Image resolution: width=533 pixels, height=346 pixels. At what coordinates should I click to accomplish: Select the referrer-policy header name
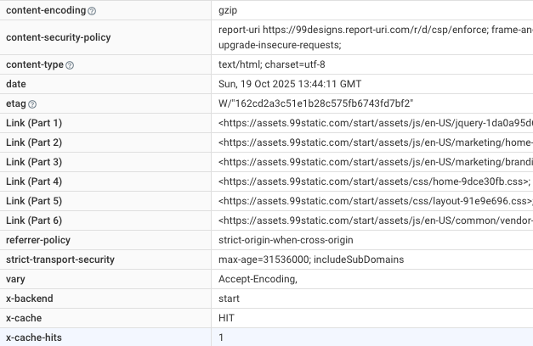[x=38, y=240]
